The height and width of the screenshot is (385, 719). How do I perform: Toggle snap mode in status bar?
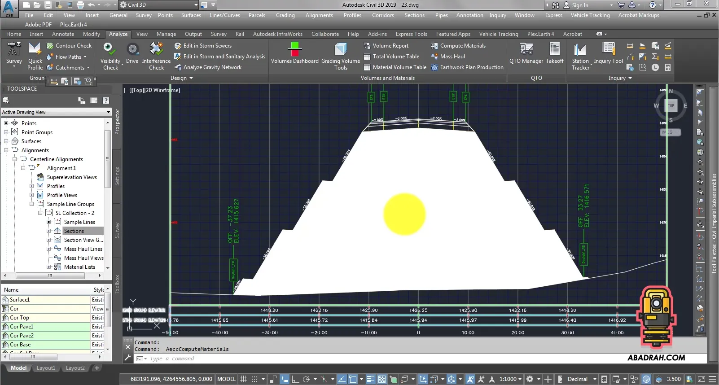pos(254,379)
